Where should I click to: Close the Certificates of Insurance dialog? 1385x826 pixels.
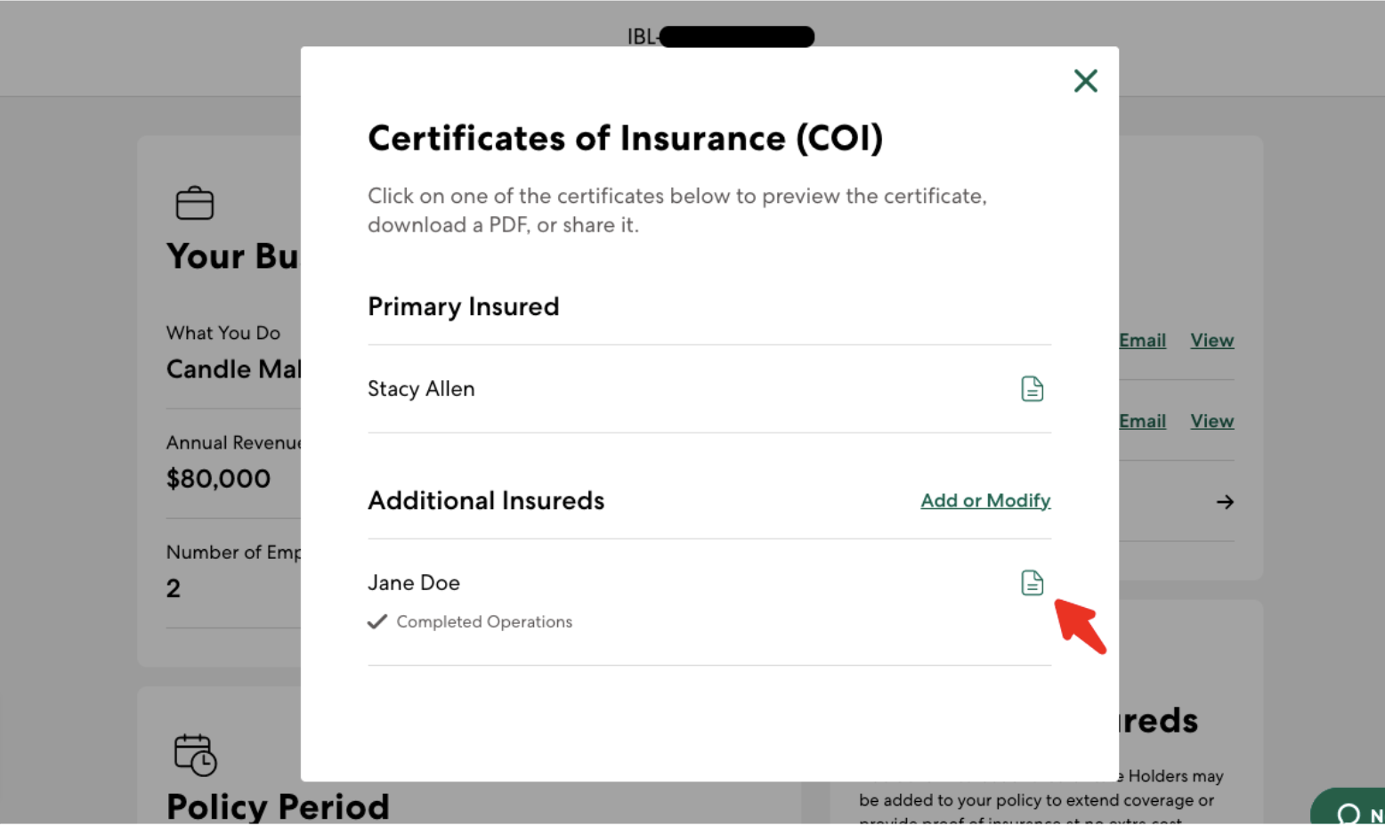[x=1085, y=81]
